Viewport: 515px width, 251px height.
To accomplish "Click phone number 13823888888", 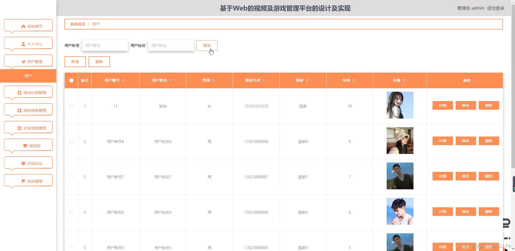I will 256,142.
